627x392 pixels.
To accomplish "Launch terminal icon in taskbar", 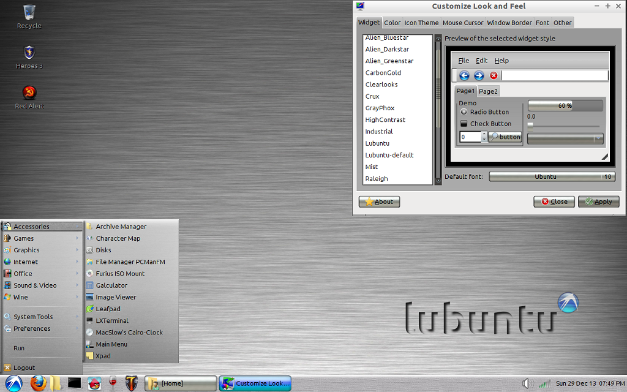I will (74, 383).
